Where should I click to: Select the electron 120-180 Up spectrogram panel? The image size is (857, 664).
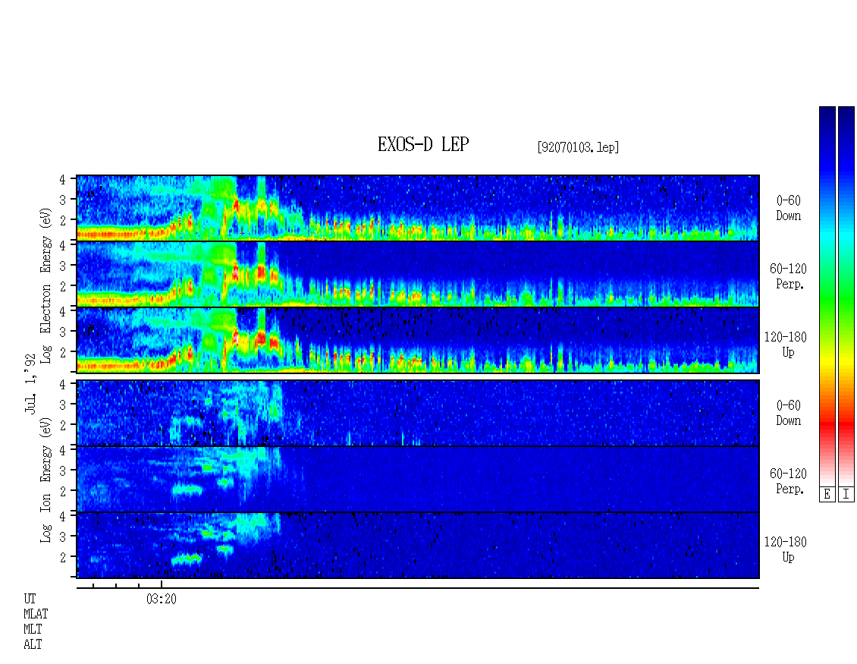point(418,340)
